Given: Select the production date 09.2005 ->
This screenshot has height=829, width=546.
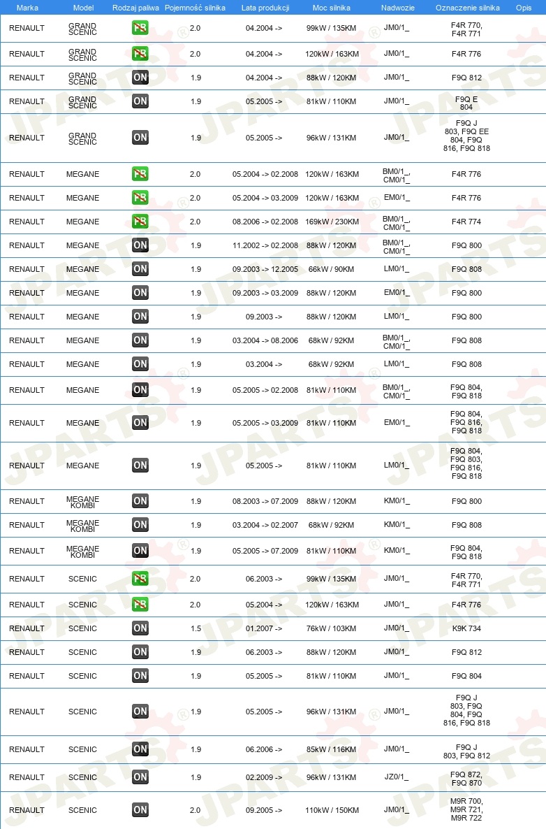Looking at the screenshot, I should [x=263, y=810].
